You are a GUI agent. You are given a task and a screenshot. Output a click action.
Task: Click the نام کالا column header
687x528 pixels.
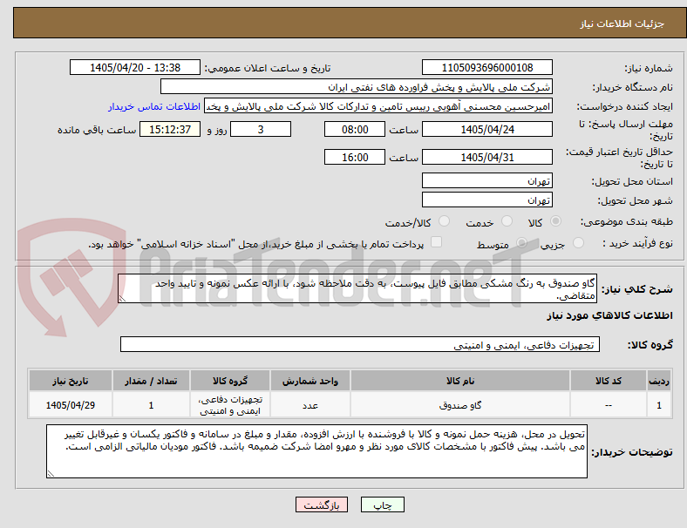click(x=460, y=381)
